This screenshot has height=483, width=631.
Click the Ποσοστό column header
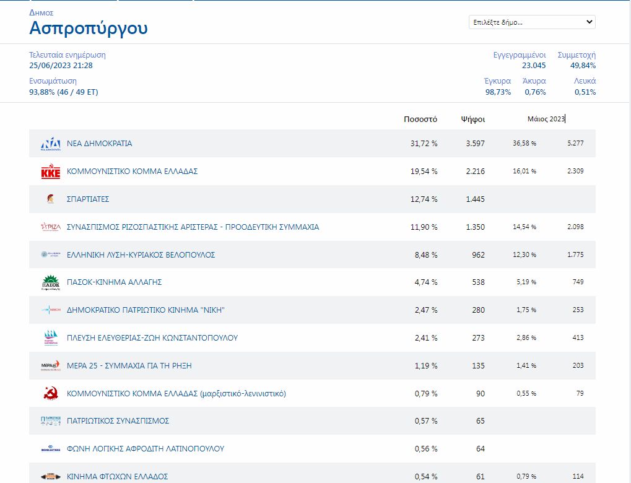coord(420,119)
